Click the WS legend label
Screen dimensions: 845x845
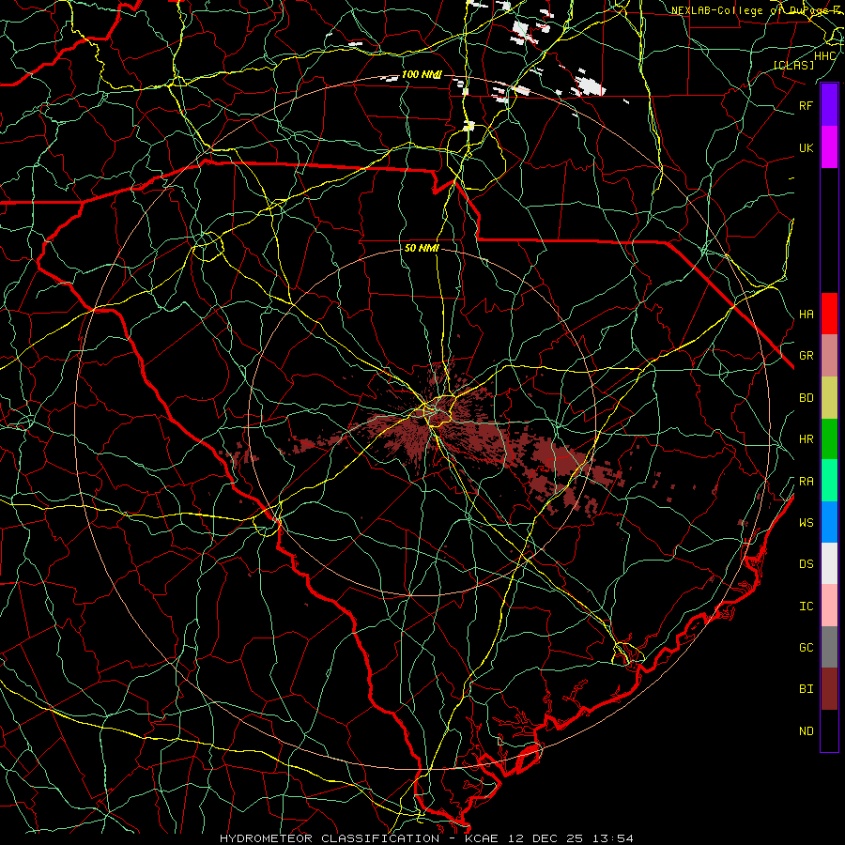[x=806, y=523]
